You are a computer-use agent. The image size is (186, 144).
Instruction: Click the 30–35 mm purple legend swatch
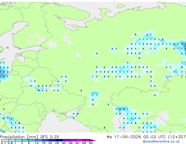(66, 140)
